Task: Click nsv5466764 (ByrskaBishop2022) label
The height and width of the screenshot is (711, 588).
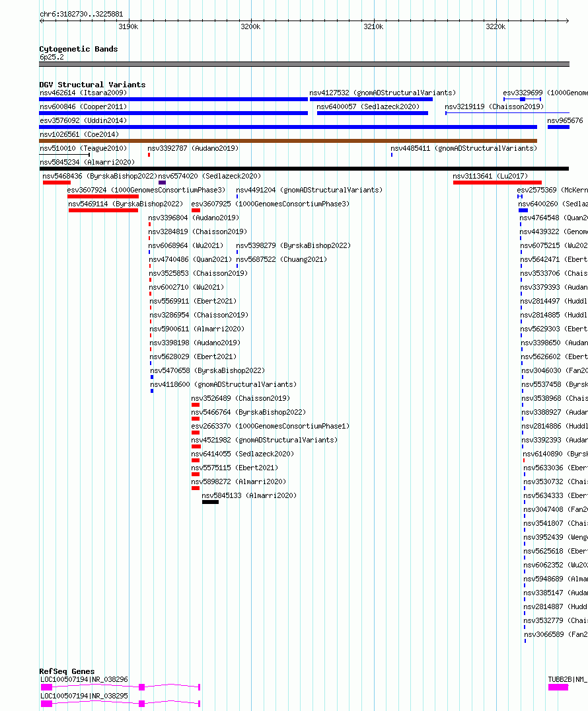Action: [248, 412]
